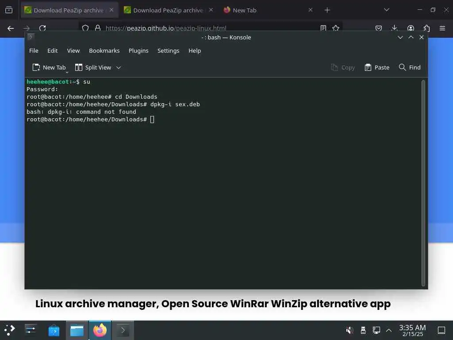Open Firefox account icon

click(x=411, y=28)
